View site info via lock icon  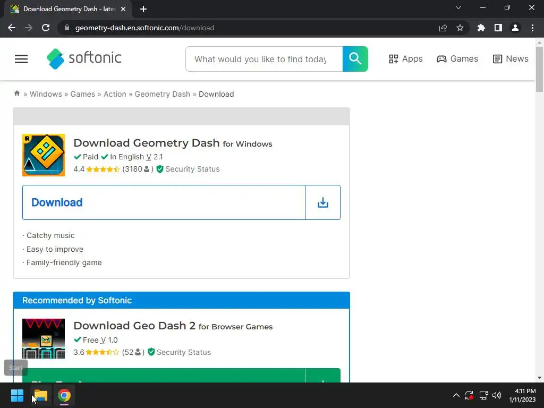(x=67, y=28)
